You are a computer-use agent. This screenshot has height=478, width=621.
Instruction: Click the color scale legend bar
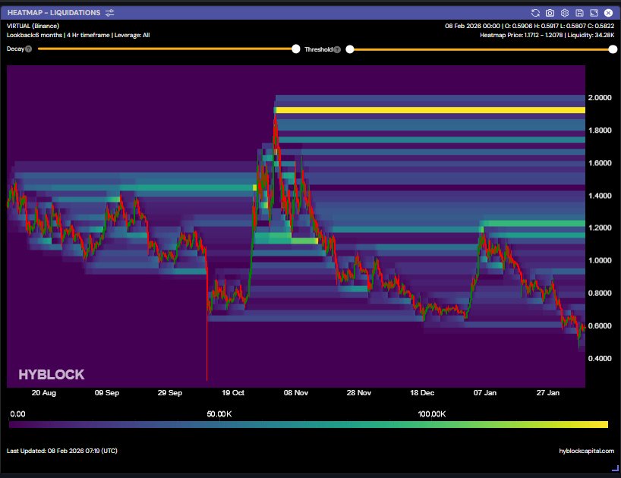click(308, 425)
